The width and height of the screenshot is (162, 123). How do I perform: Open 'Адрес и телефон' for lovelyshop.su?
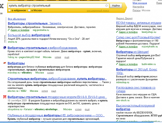[x=128, y=32]
